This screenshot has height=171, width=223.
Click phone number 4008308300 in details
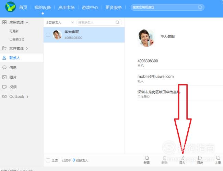tap(148, 61)
